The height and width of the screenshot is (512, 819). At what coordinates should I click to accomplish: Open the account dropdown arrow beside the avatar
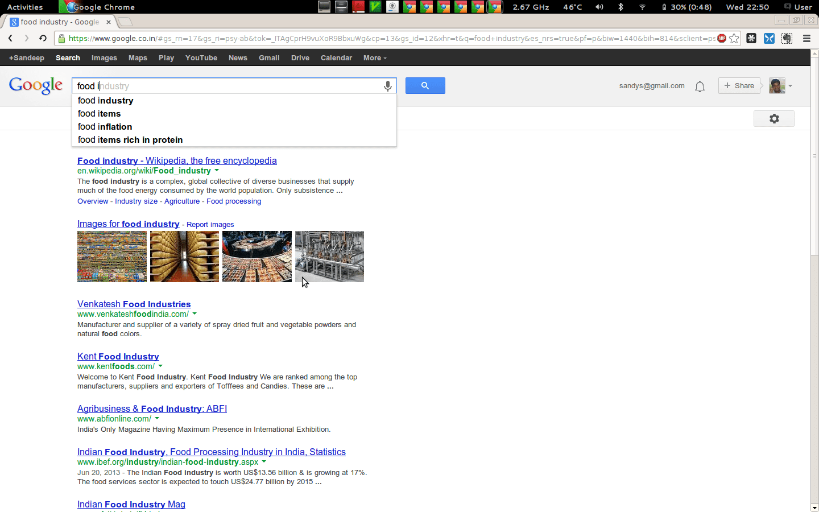tap(790, 86)
